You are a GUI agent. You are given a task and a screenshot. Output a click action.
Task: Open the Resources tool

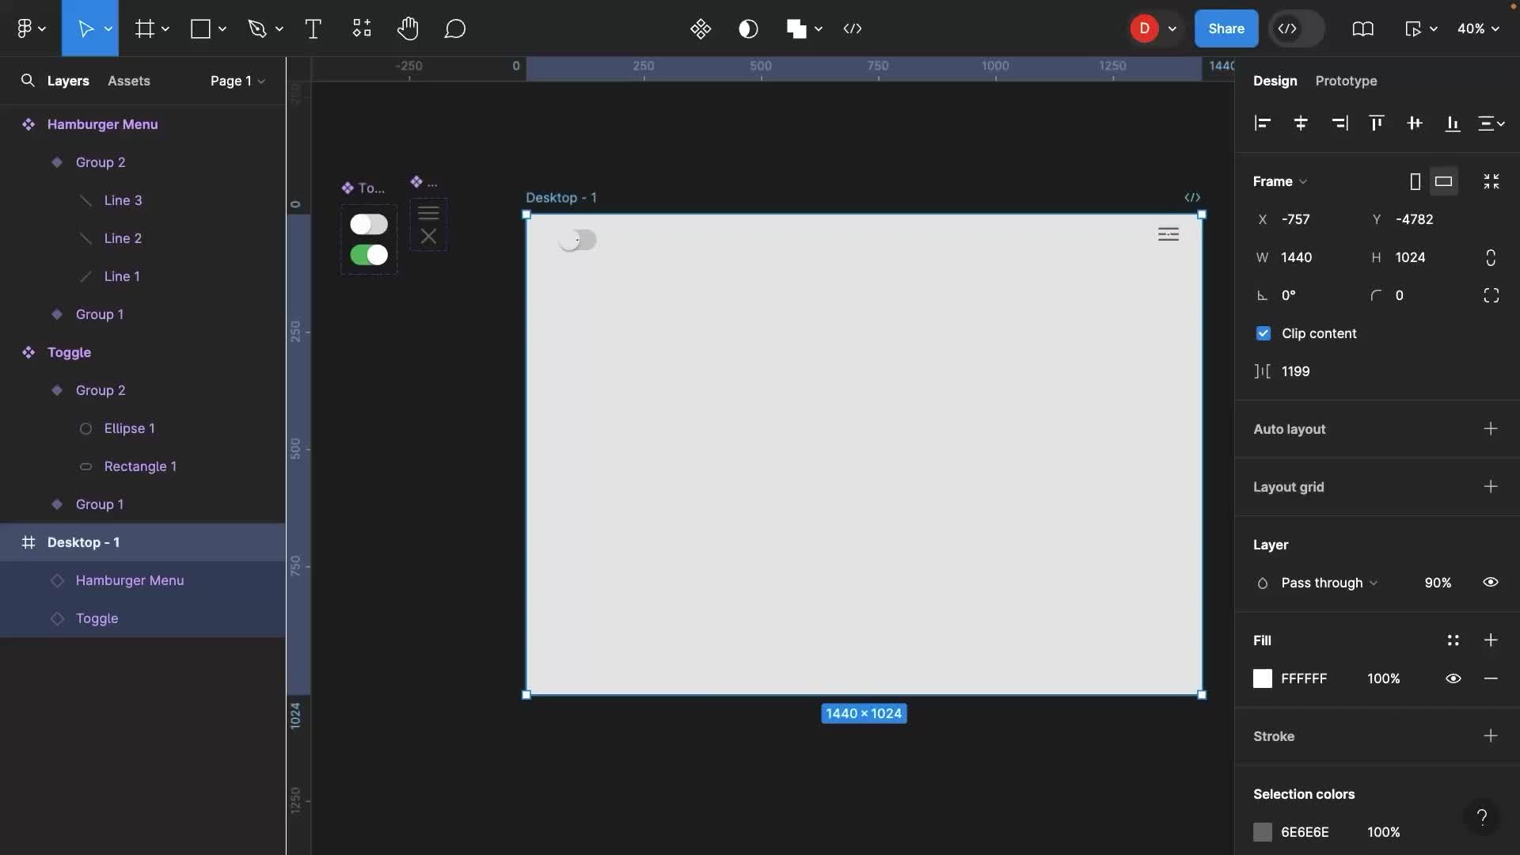click(x=362, y=28)
